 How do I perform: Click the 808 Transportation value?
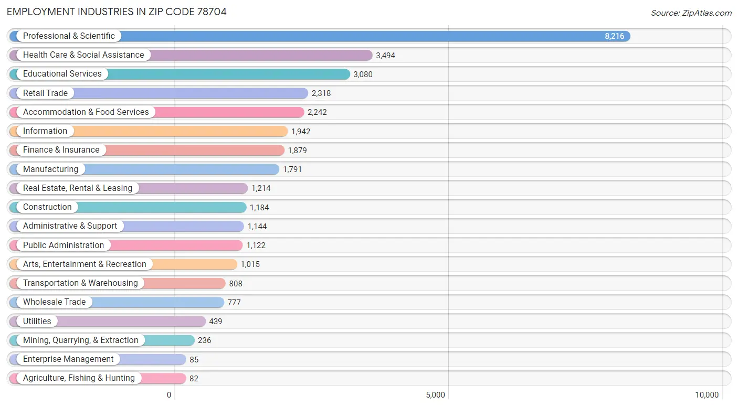(236, 284)
